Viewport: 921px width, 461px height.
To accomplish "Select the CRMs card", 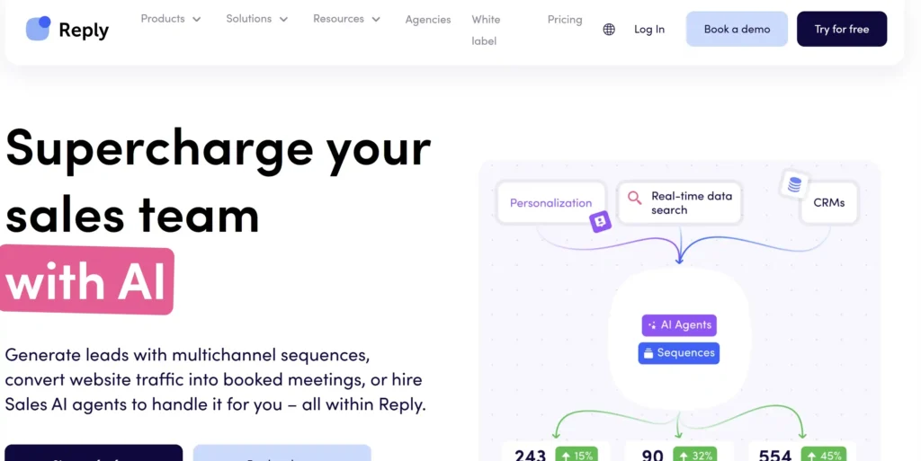I will tap(828, 203).
